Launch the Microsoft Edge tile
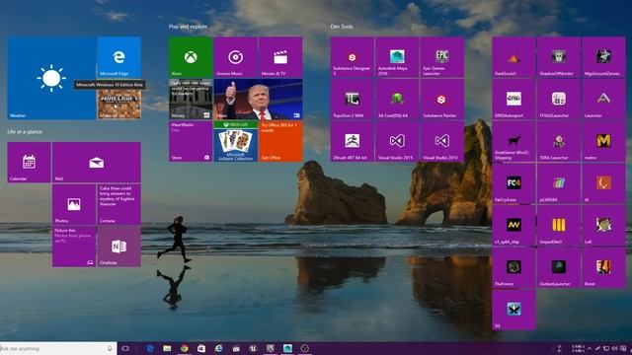632x355 pixels. click(118, 57)
